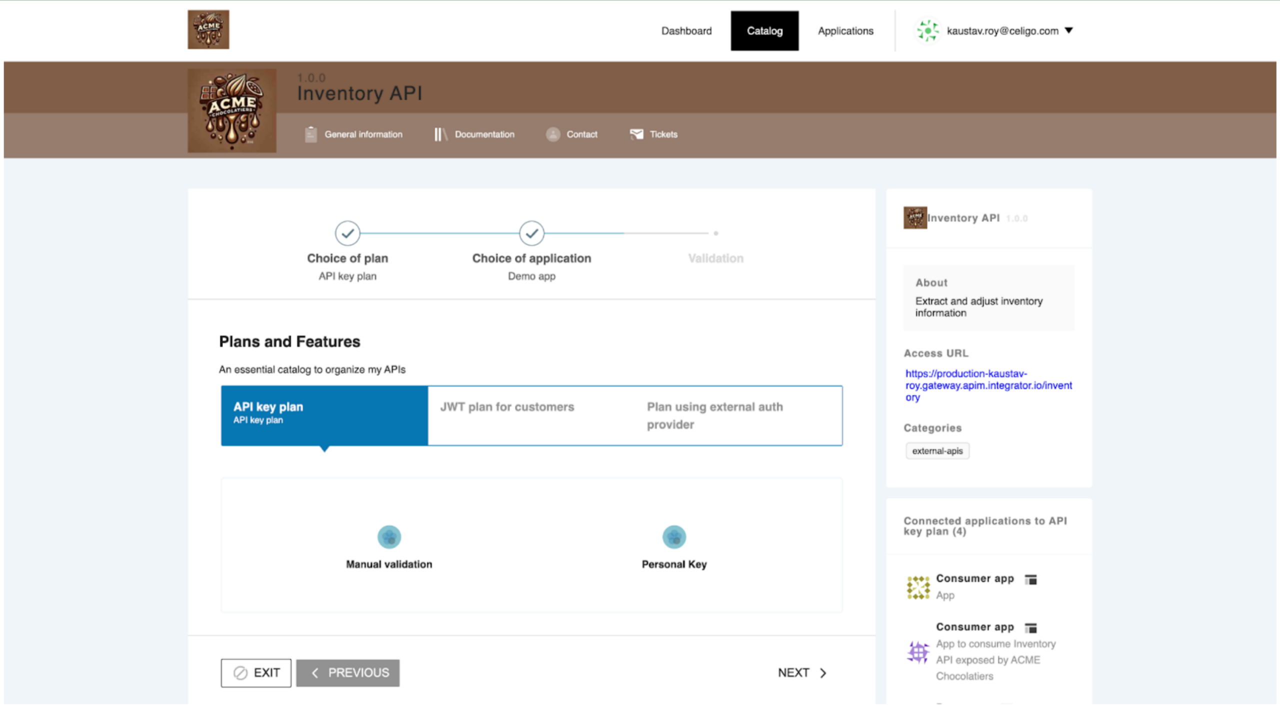Select the Choice of plan step
1280x705 pixels.
[348, 232]
